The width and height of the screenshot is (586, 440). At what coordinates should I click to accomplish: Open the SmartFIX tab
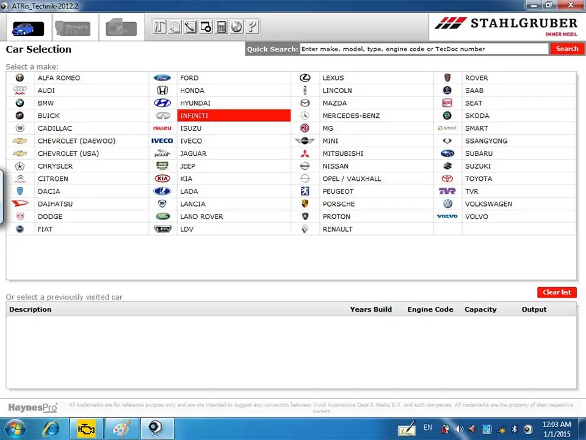(73, 29)
